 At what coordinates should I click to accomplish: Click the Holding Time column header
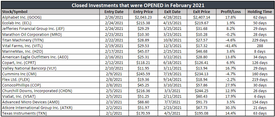point(260,12)
